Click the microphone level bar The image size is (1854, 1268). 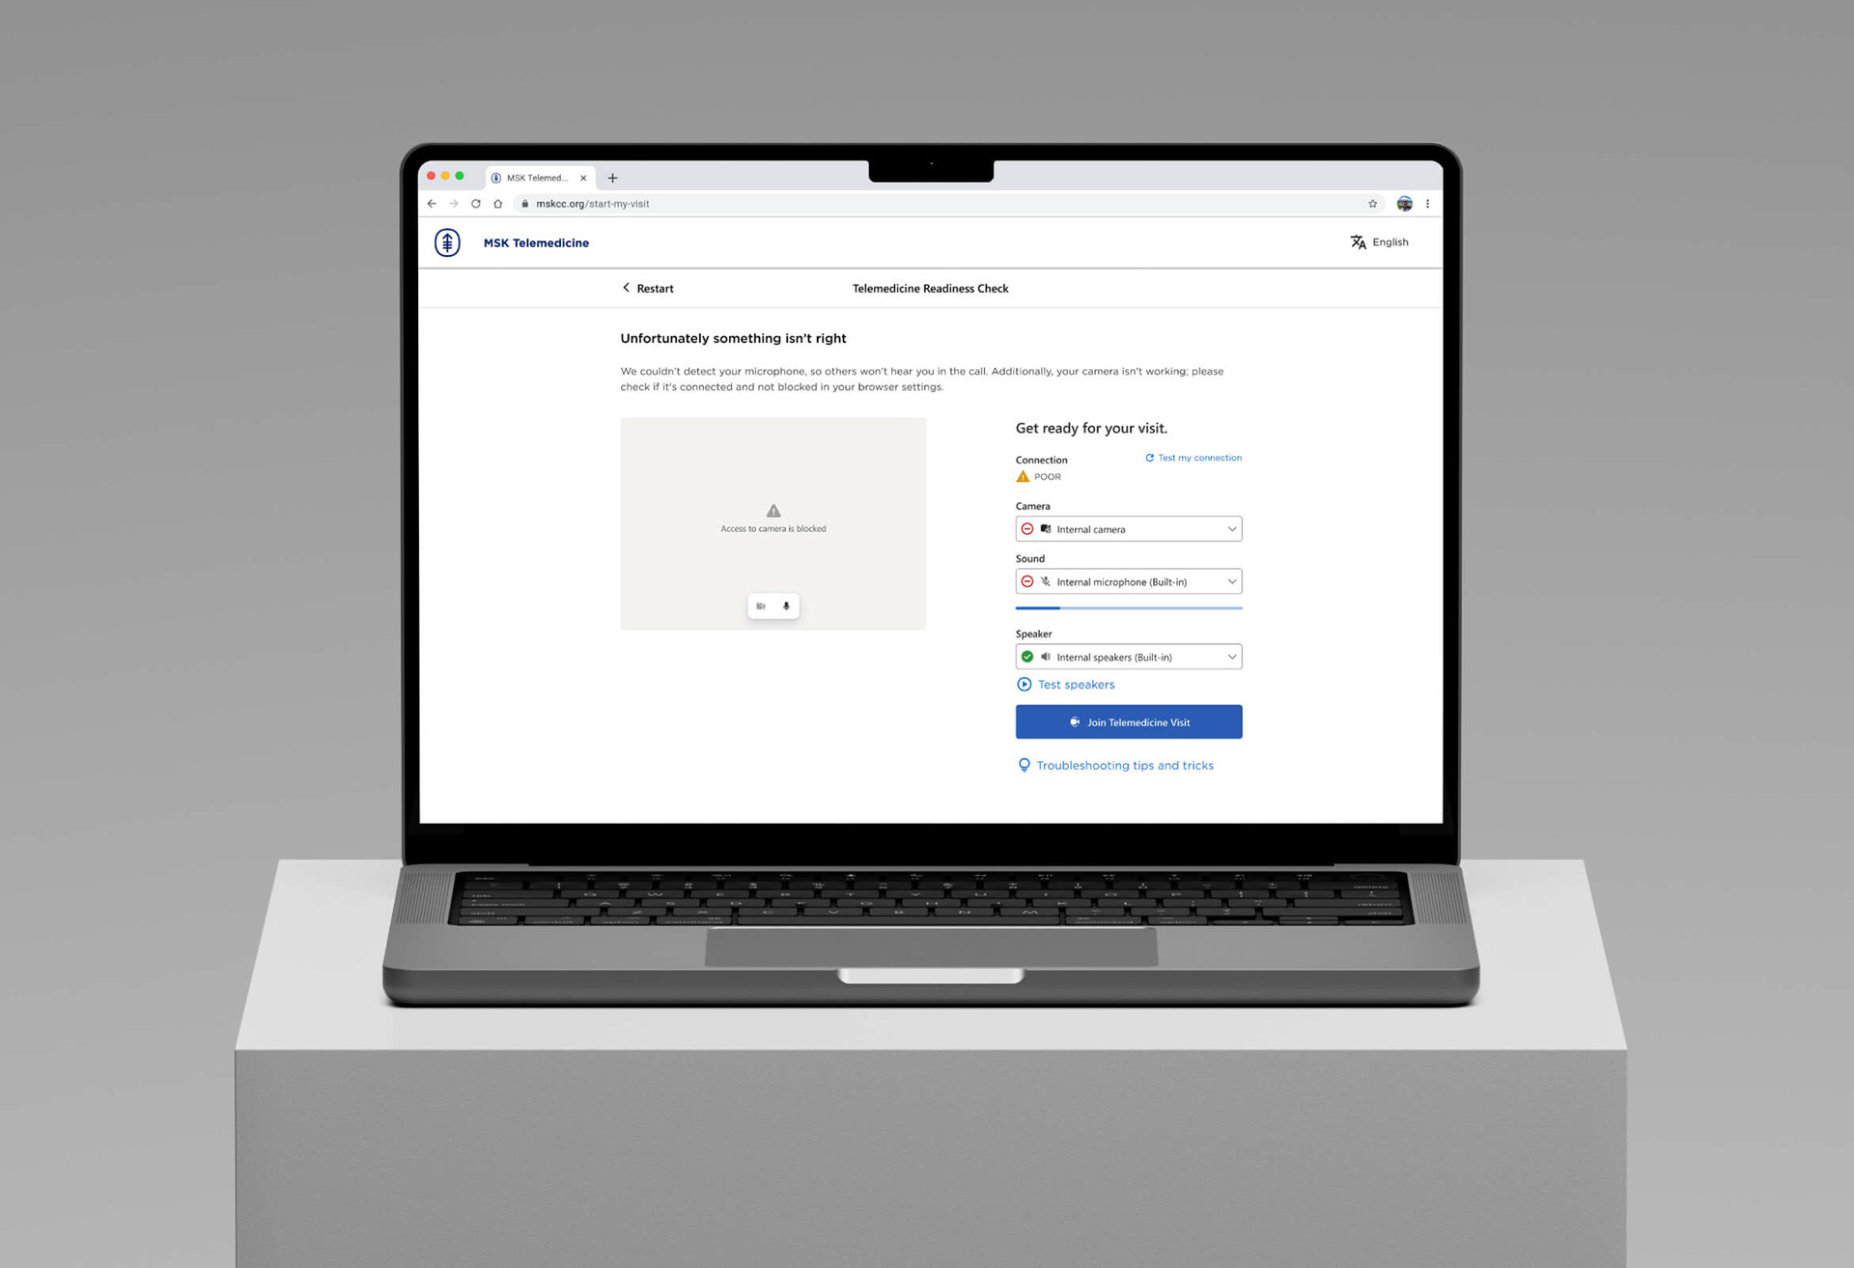pyautogui.click(x=1128, y=608)
